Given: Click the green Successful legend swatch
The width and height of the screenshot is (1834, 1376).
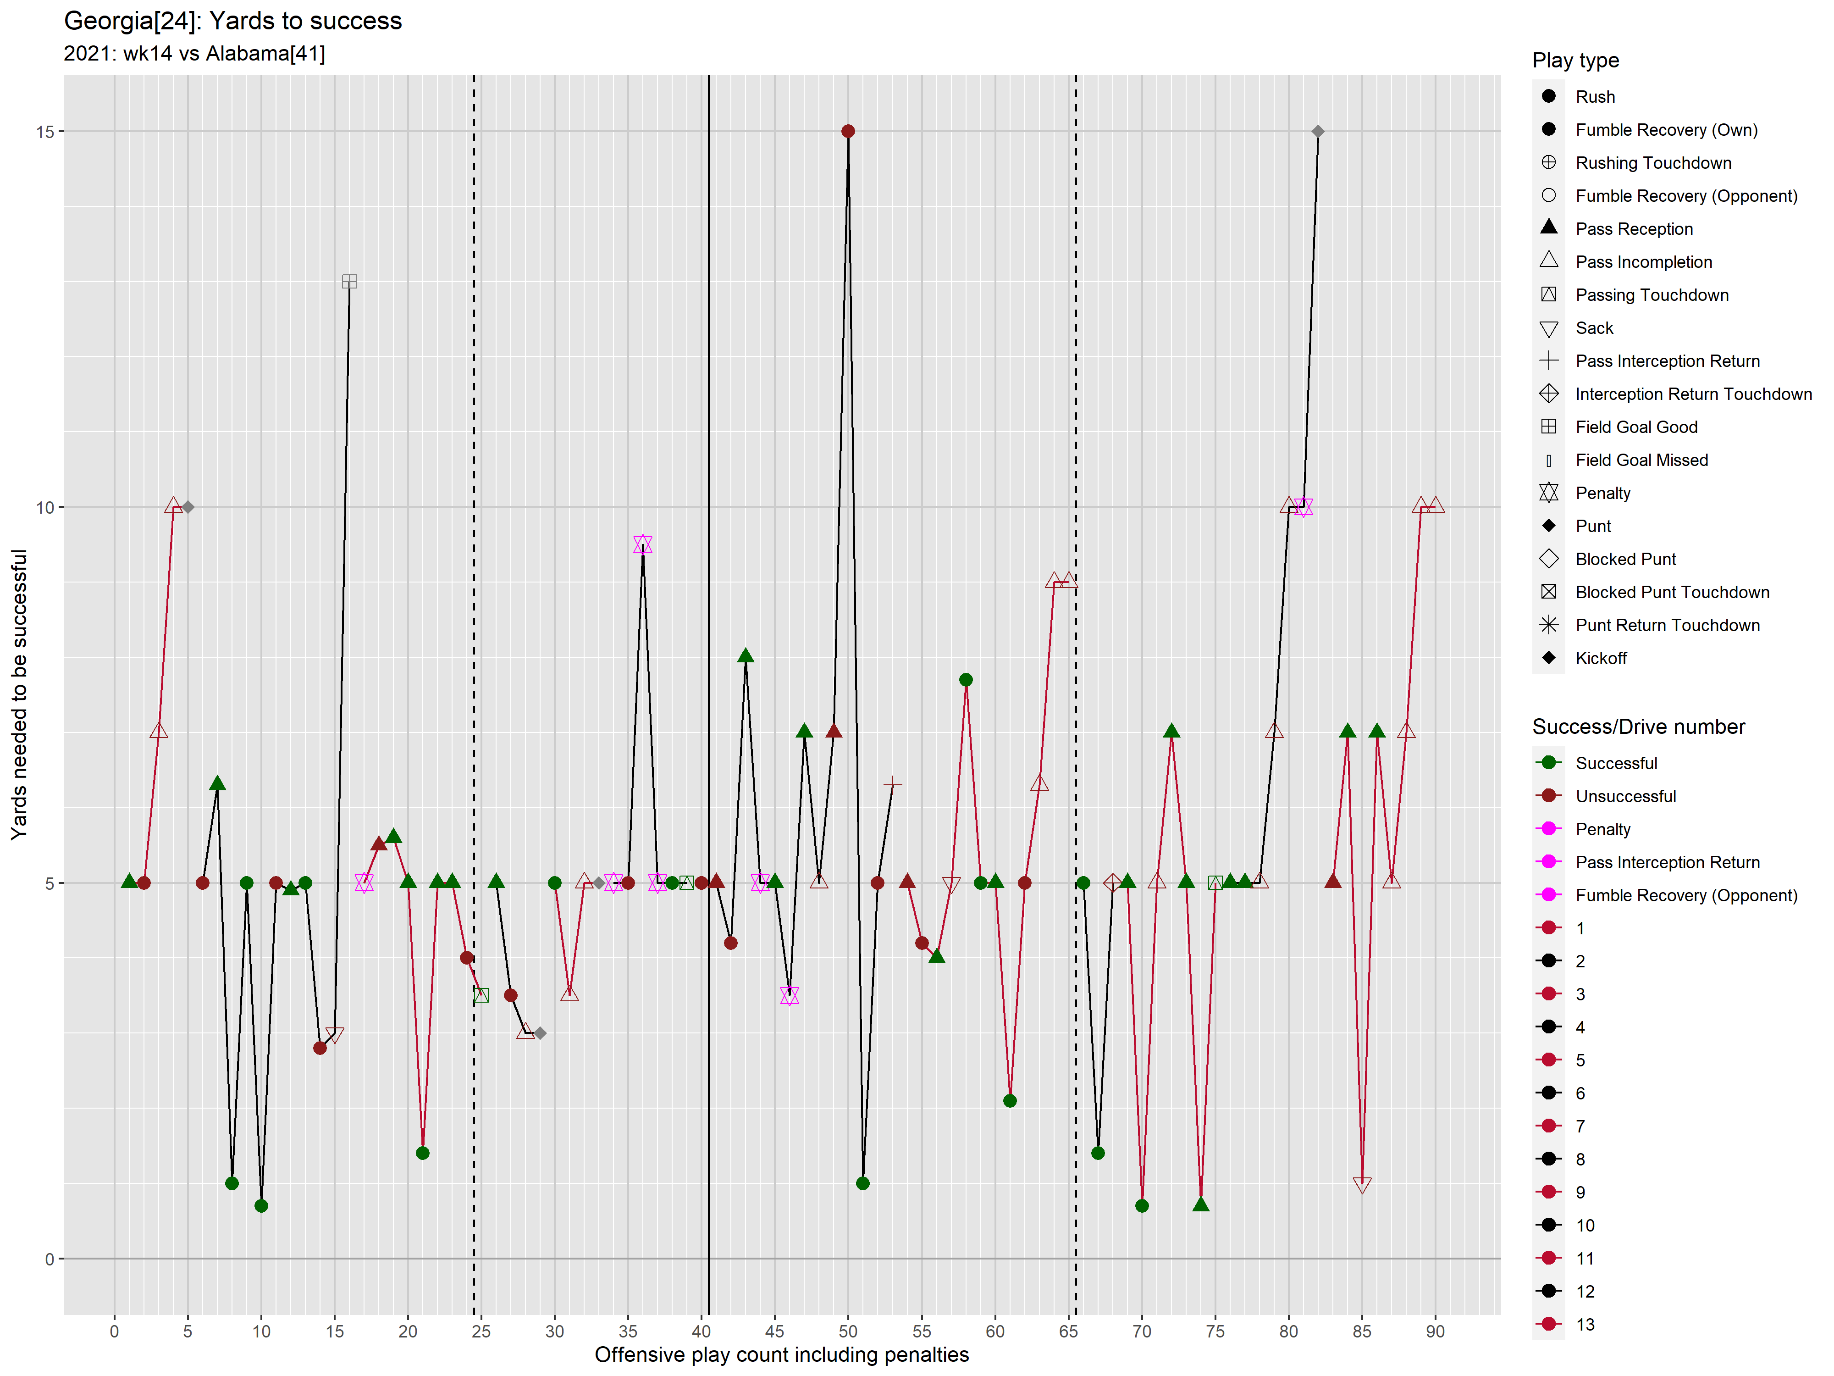Looking at the screenshot, I should click(x=1548, y=762).
